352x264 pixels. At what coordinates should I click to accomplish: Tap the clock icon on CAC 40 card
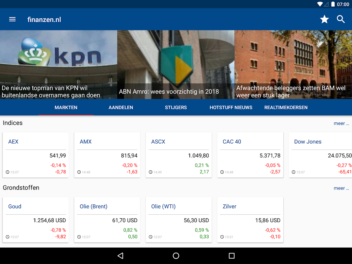click(x=222, y=172)
